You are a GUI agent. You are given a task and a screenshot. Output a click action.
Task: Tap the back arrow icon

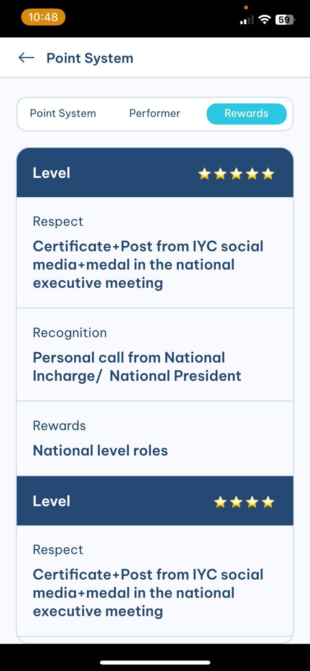[26, 57]
